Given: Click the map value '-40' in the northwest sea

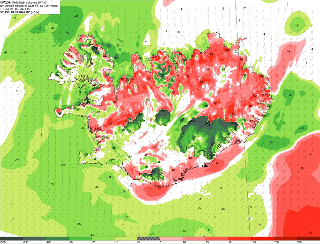Looking at the screenshot, I should 67,33.
